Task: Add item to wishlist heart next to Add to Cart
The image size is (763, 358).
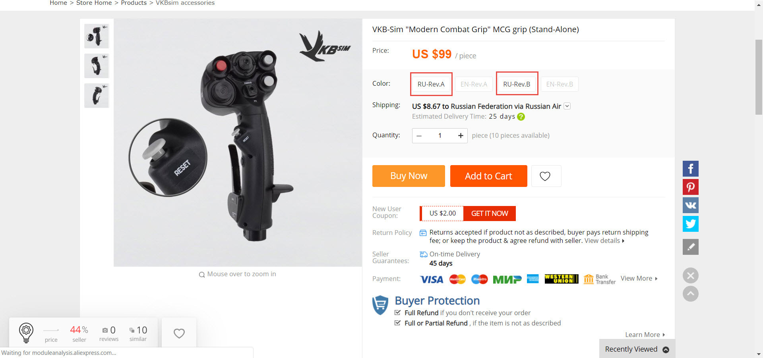Action: 546,176
